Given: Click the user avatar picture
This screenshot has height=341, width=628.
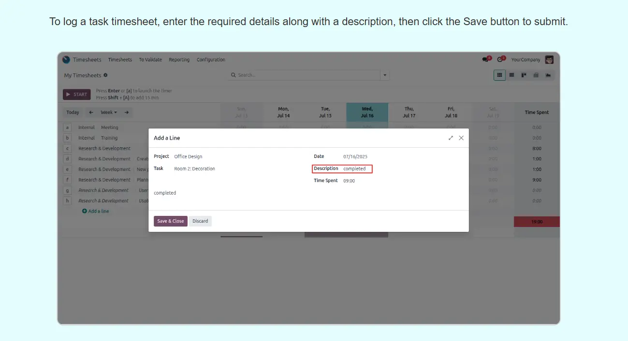Looking at the screenshot, I should click(x=549, y=60).
